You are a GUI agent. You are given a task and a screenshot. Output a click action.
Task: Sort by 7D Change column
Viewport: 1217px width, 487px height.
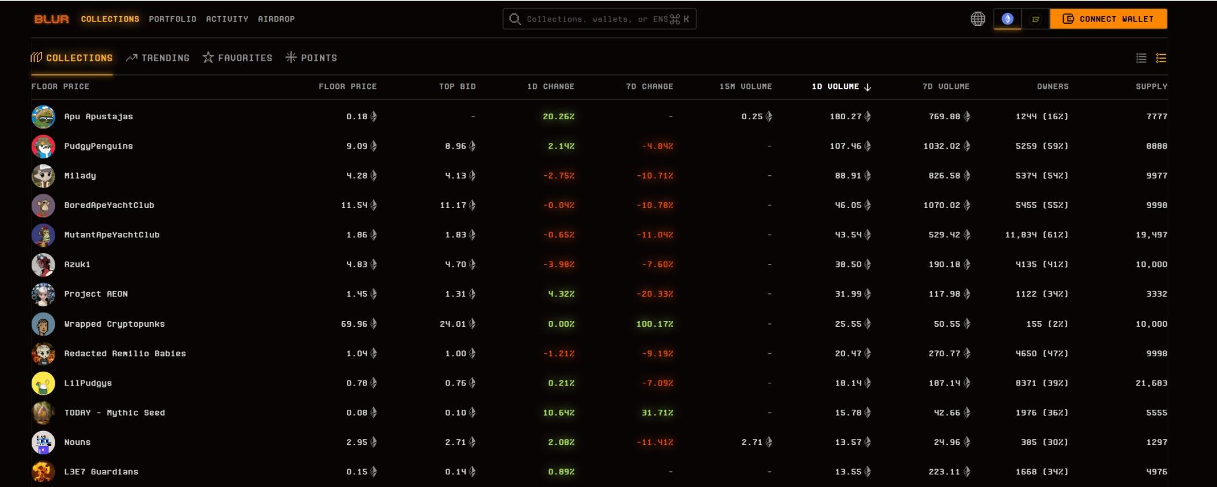(x=649, y=86)
